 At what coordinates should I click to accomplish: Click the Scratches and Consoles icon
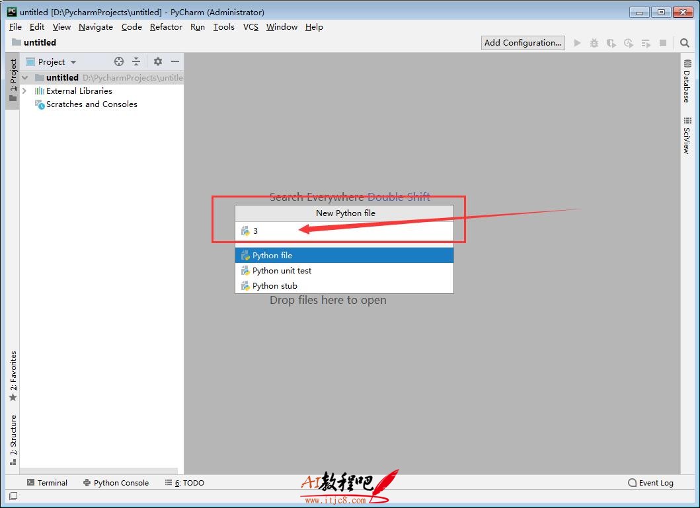[39, 104]
